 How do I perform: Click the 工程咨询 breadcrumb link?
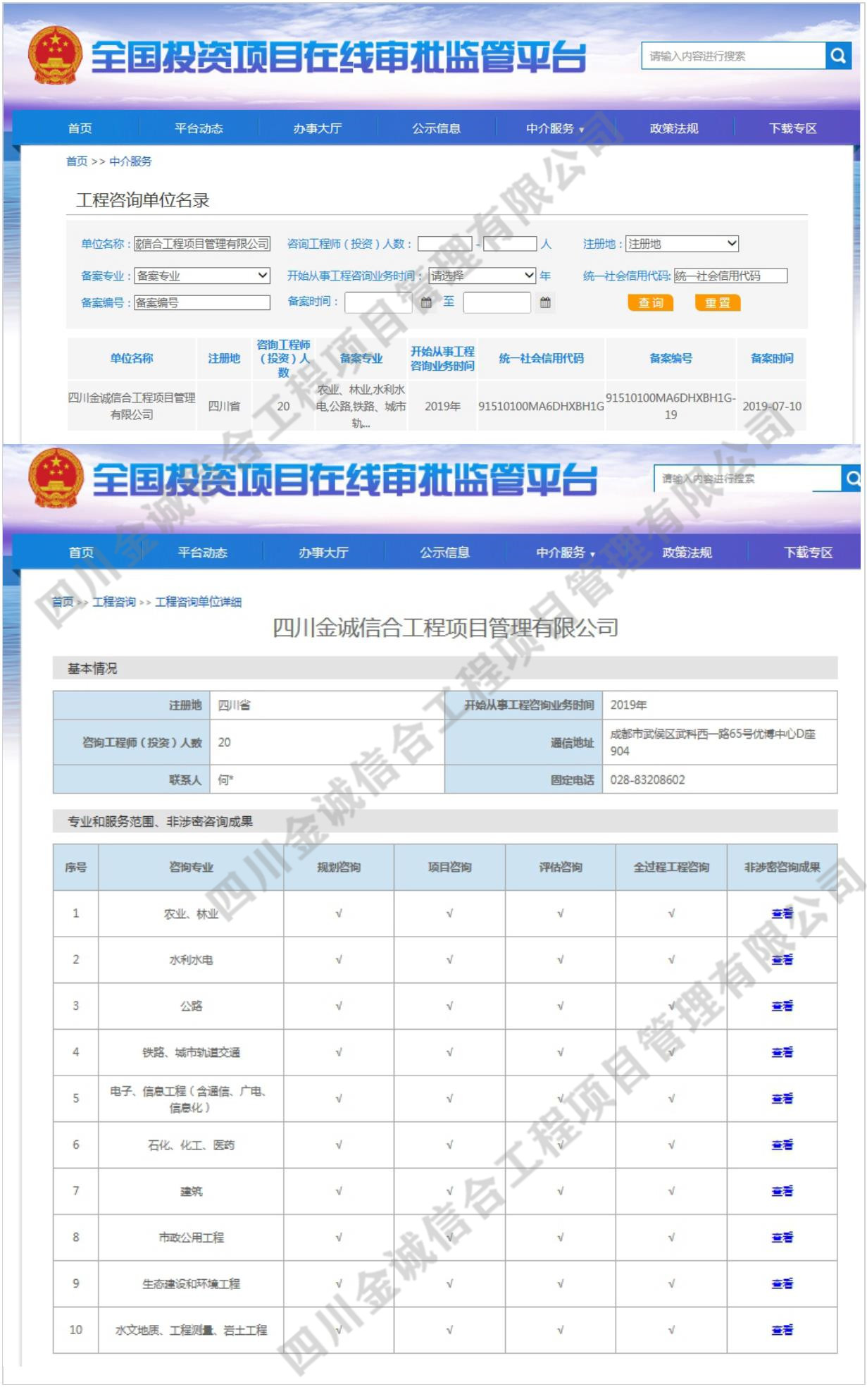(114, 602)
